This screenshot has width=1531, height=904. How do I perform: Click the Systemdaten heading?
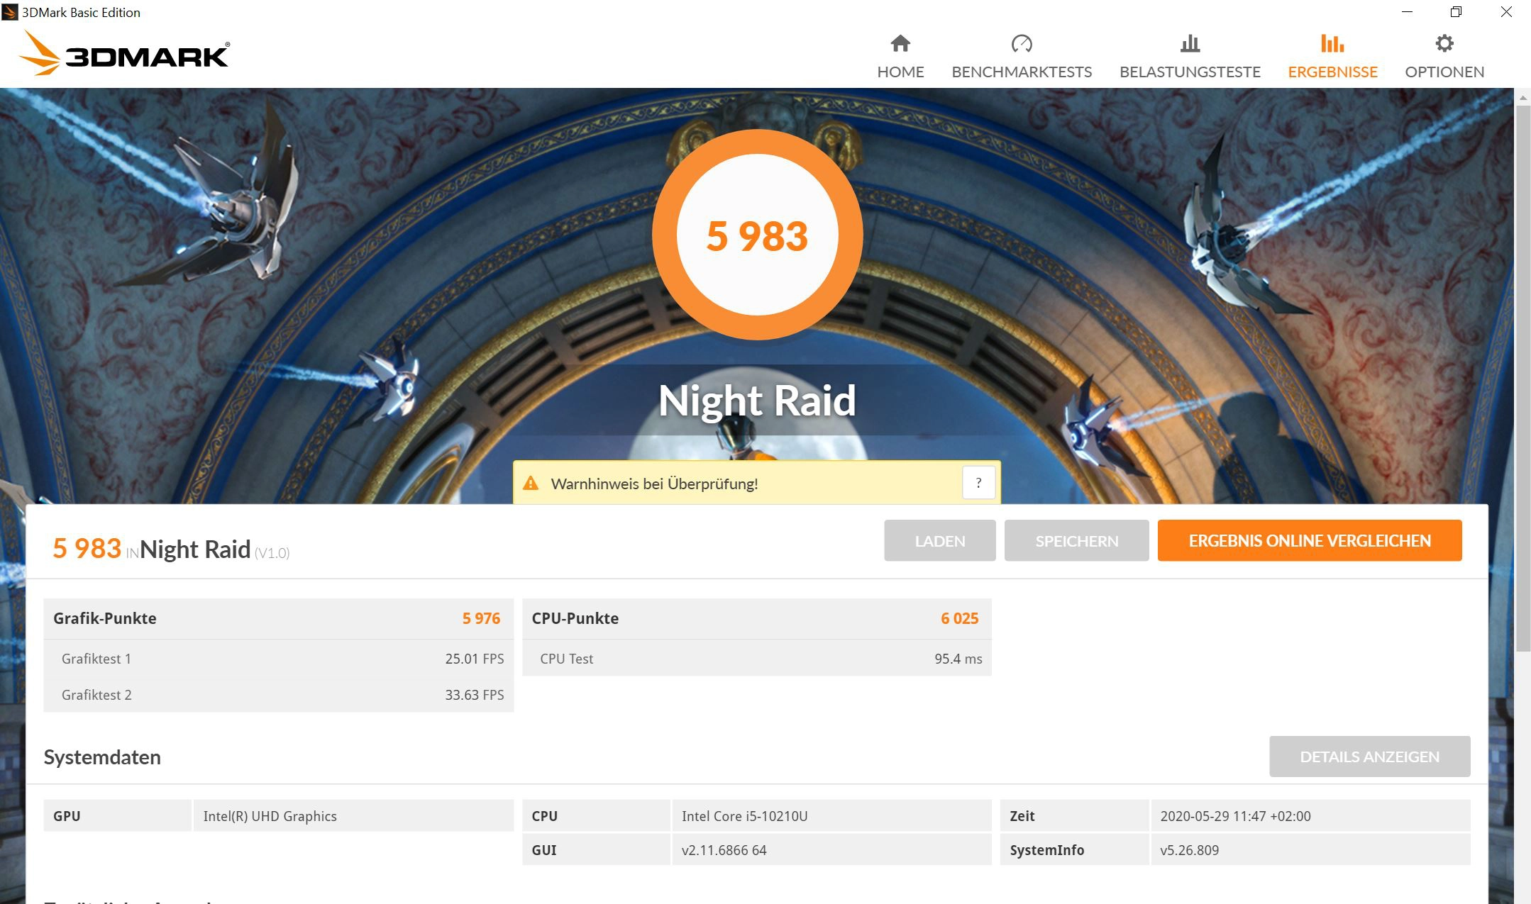tap(102, 757)
